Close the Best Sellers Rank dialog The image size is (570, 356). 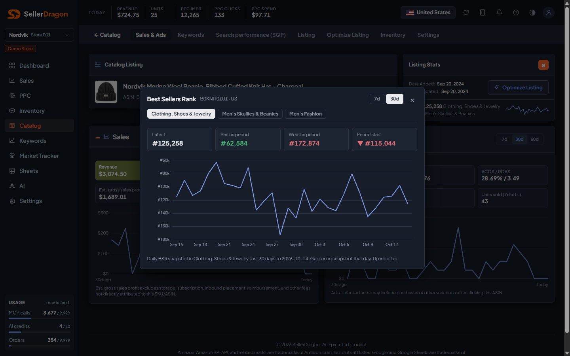[x=412, y=100]
